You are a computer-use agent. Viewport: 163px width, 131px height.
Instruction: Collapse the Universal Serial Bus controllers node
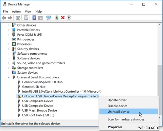(9, 77)
